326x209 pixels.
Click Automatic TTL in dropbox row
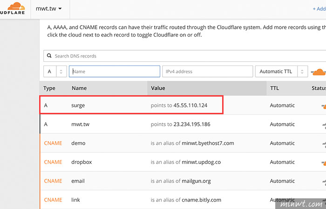pyautogui.click(x=282, y=162)
